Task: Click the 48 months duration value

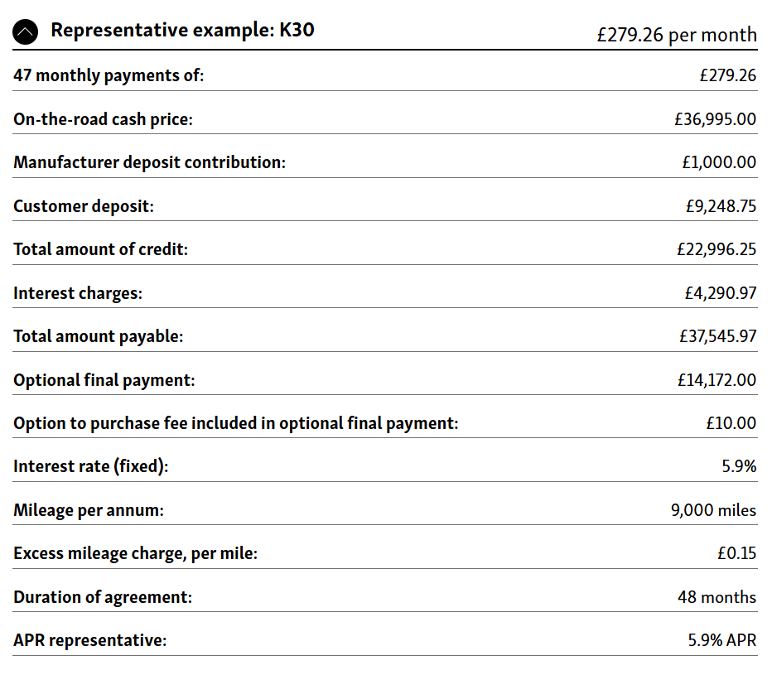Action: [x=717, y=597]
